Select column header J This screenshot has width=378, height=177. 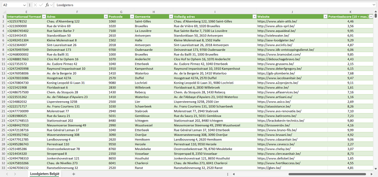tap(292, 12)
